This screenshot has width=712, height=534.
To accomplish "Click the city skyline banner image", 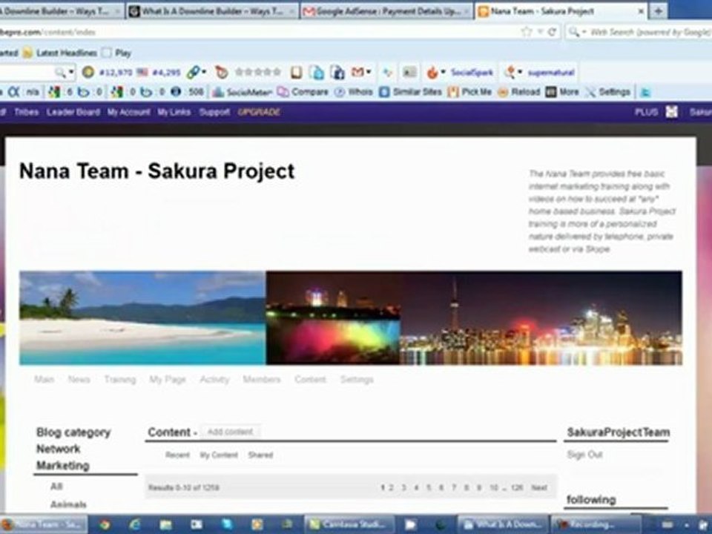I will (x=541, y=318).
